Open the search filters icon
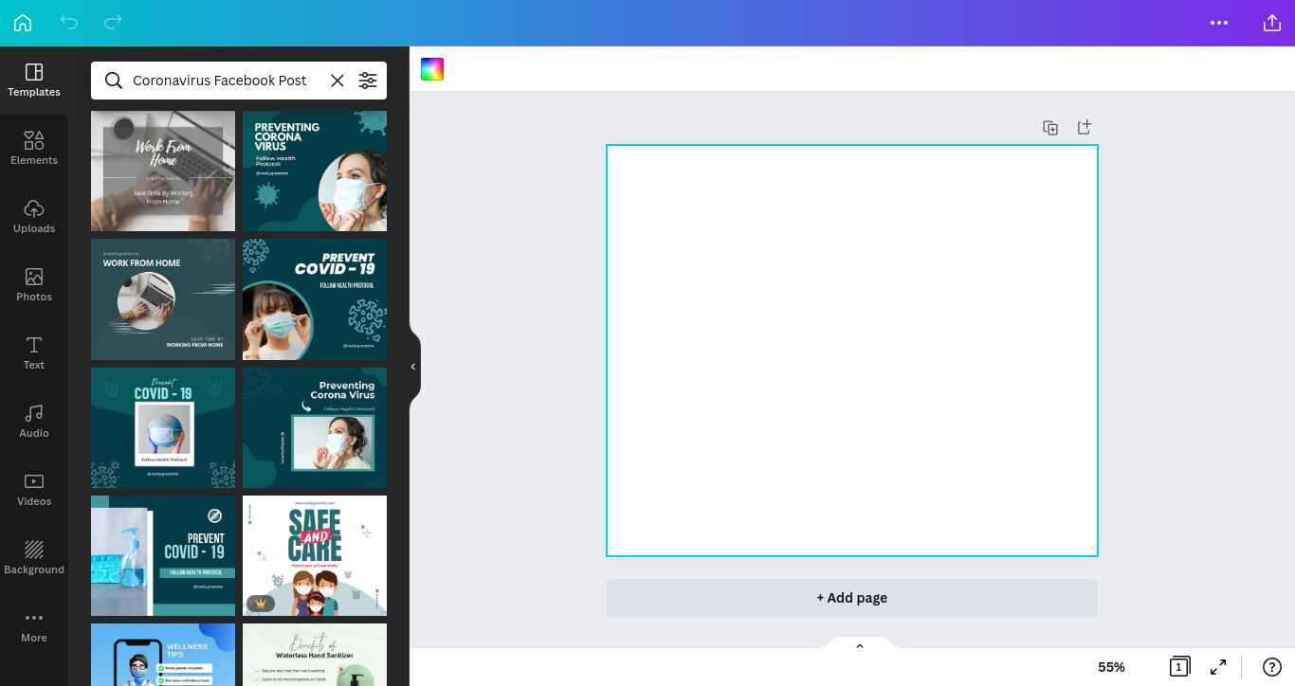Viewport: 1295px width, 686px height. point(368,81)
